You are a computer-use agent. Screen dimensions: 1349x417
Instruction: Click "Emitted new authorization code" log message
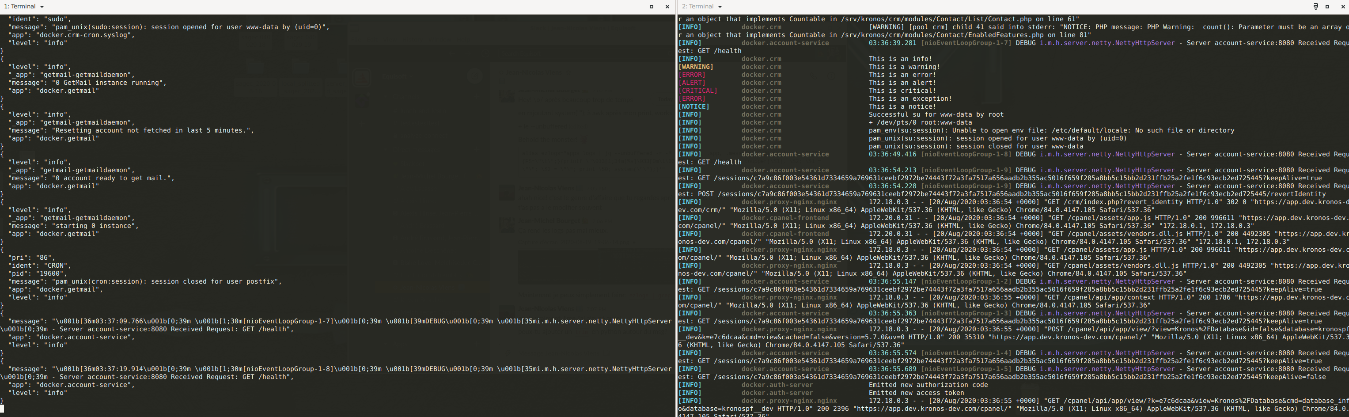928,385
